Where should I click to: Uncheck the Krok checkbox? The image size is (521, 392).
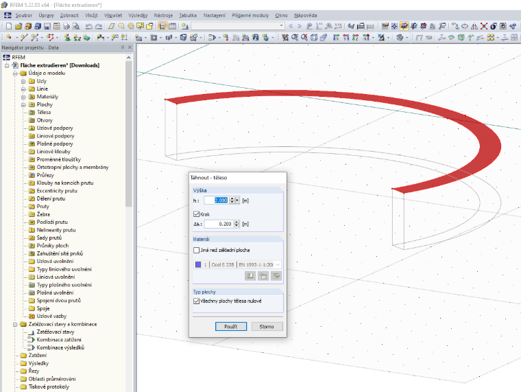[x=196, y=214]
